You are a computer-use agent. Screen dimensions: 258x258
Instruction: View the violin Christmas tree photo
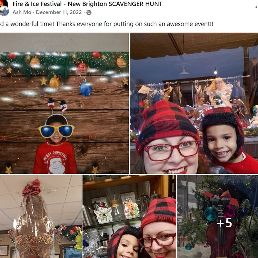click(x=217, y=216)
